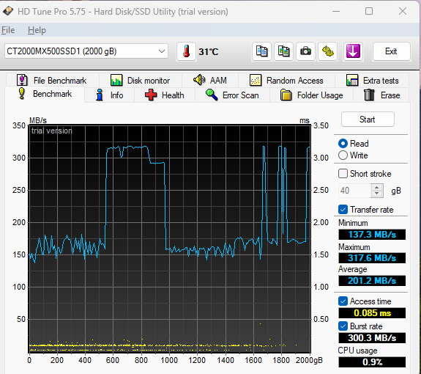
Task: Switch to the Disk monitor tab
Action: coord(140,80)
